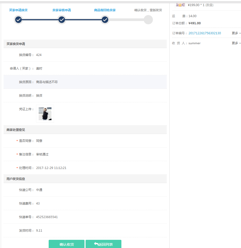Click the gray progress bar before the last step

(126, 20)
